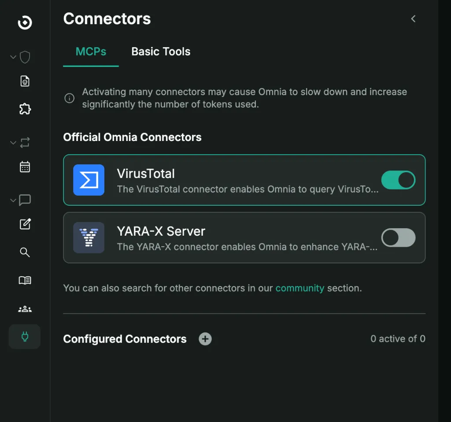451x422 pixels.
Task: Open the repeat arrows icon in sidebar
Action: pyautogui.click(x=25, y=142)
